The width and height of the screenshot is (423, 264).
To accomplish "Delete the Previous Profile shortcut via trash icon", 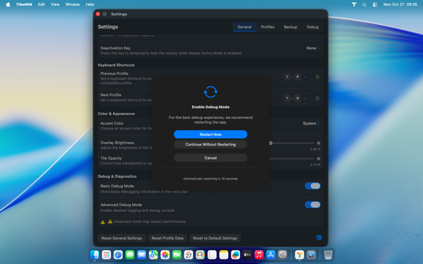I will coord(317,77).
